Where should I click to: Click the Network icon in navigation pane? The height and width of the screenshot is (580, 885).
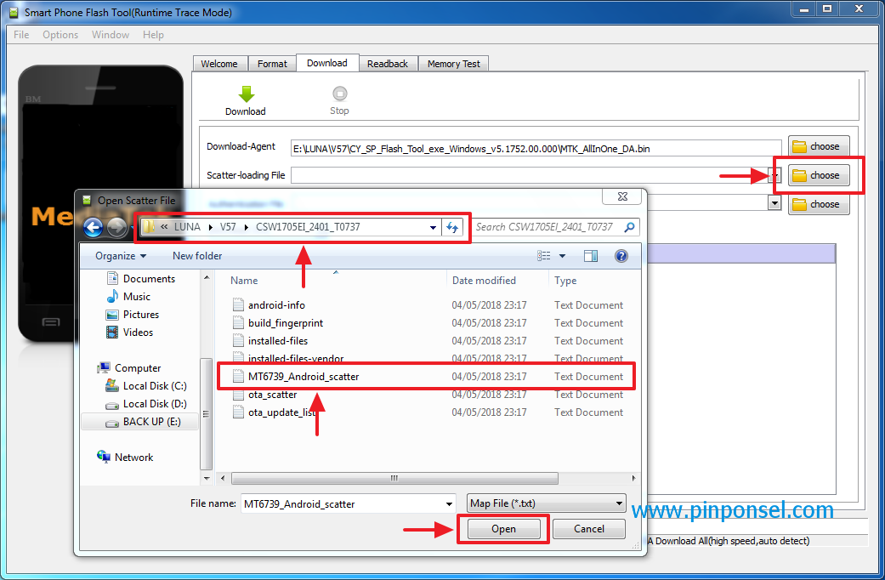click(x=103, y=457)
